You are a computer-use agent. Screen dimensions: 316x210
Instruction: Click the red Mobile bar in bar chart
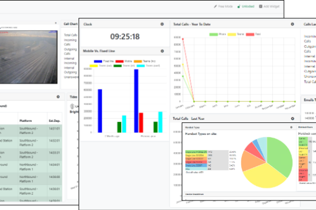click(141, 122)
